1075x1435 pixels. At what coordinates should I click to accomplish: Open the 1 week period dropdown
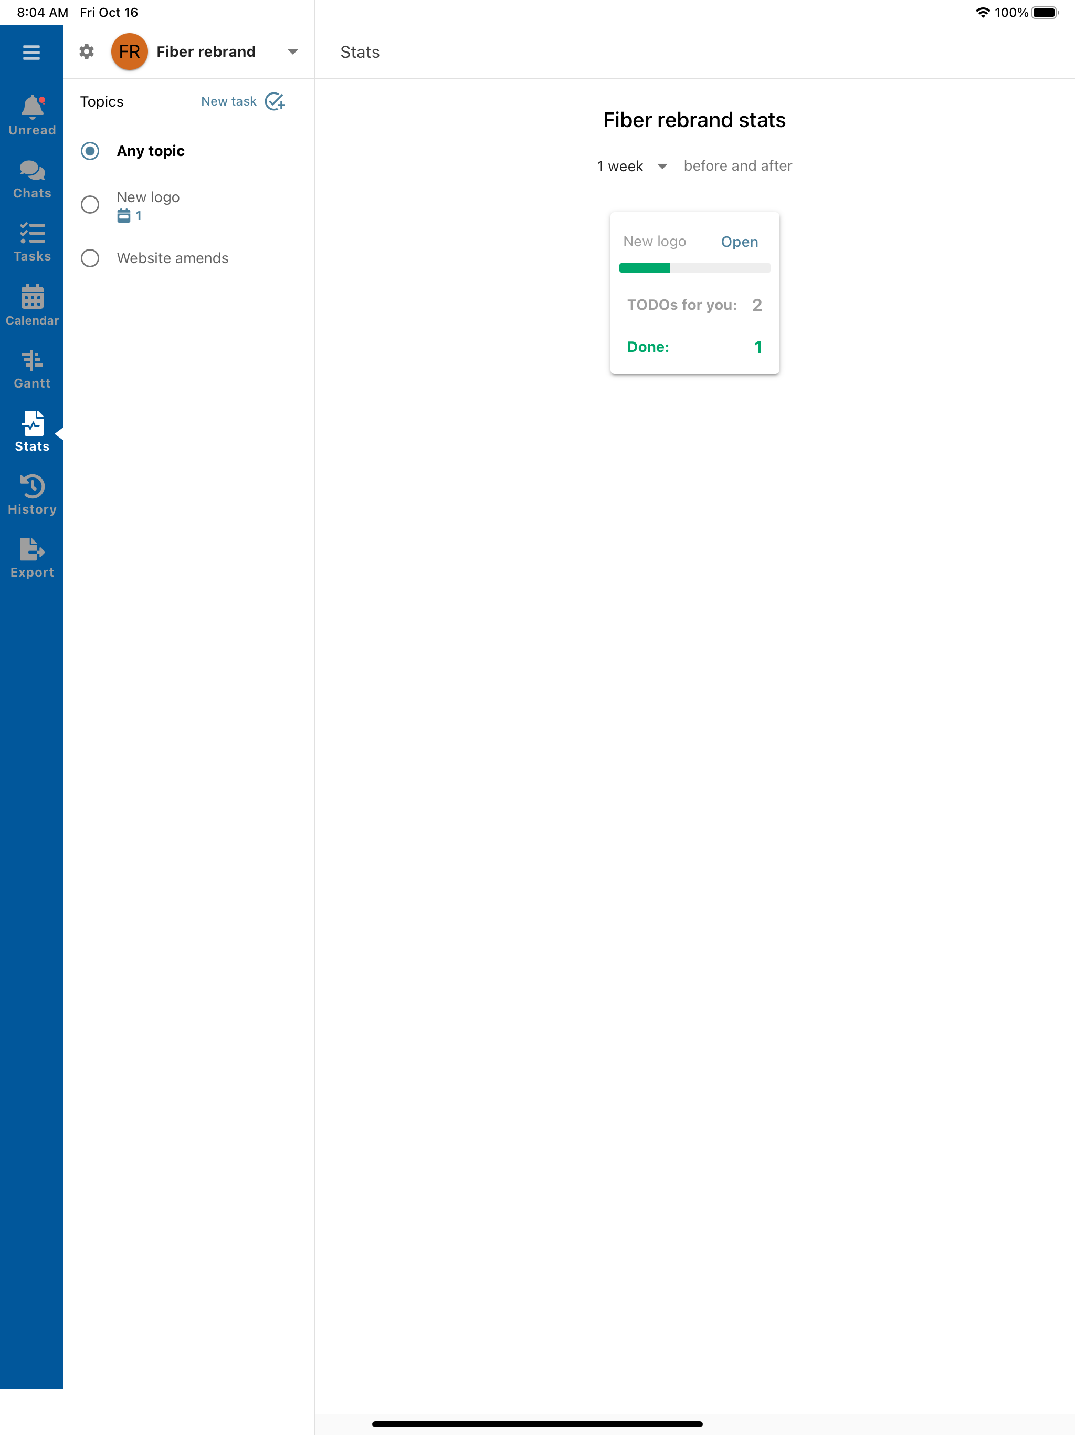point(632,166)
